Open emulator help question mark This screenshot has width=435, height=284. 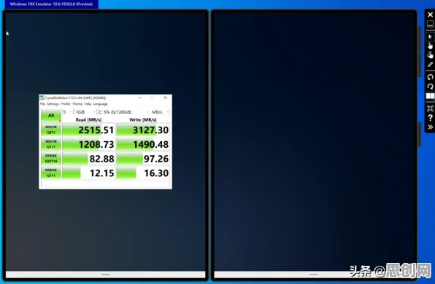(x=430, y=118)
